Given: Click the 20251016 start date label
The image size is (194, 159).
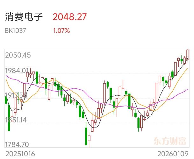Looking at the screenshot, I should point(20,154).
